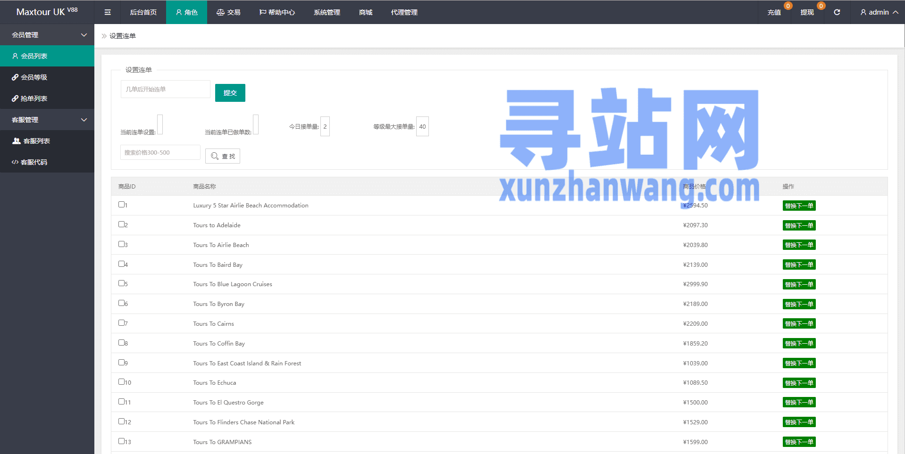905x454 pixels.
Task: Focus the 搜索价格300-500 input field
Action: [160, 152]
